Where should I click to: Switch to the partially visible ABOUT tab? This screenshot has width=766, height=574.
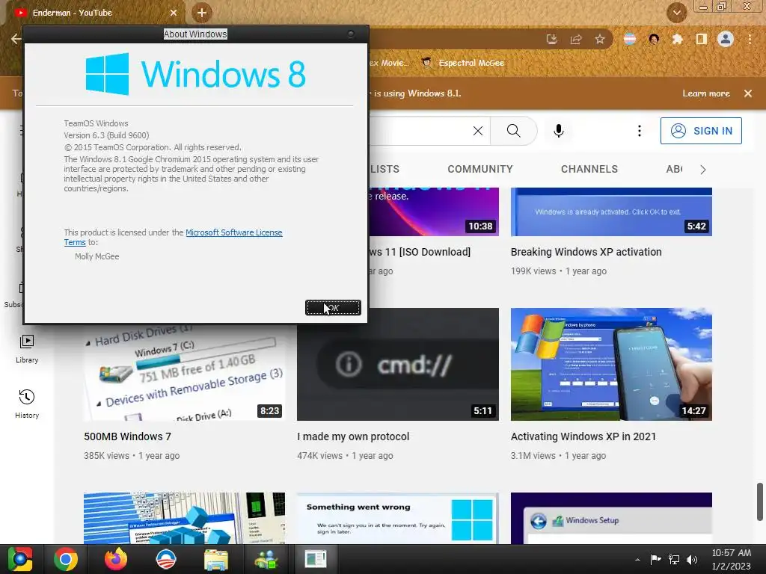point(674,169)
